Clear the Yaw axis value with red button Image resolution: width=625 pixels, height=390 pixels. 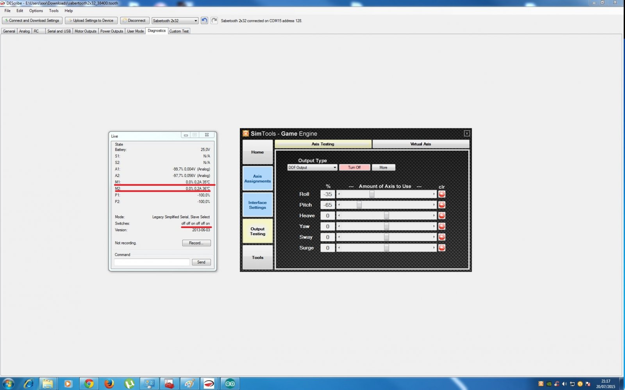(x=442, y=226)
